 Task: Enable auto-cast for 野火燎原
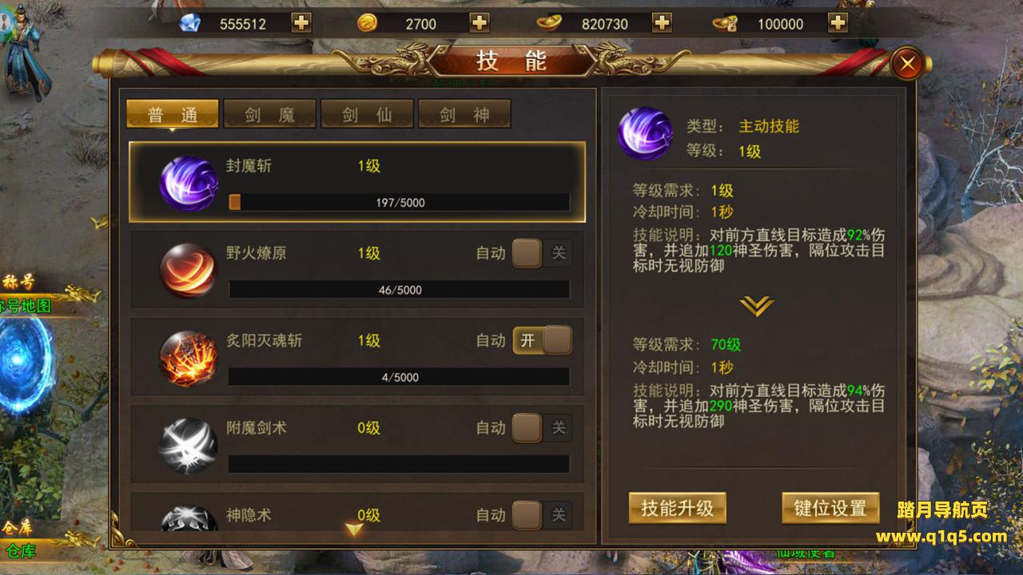tap(543, 253)
